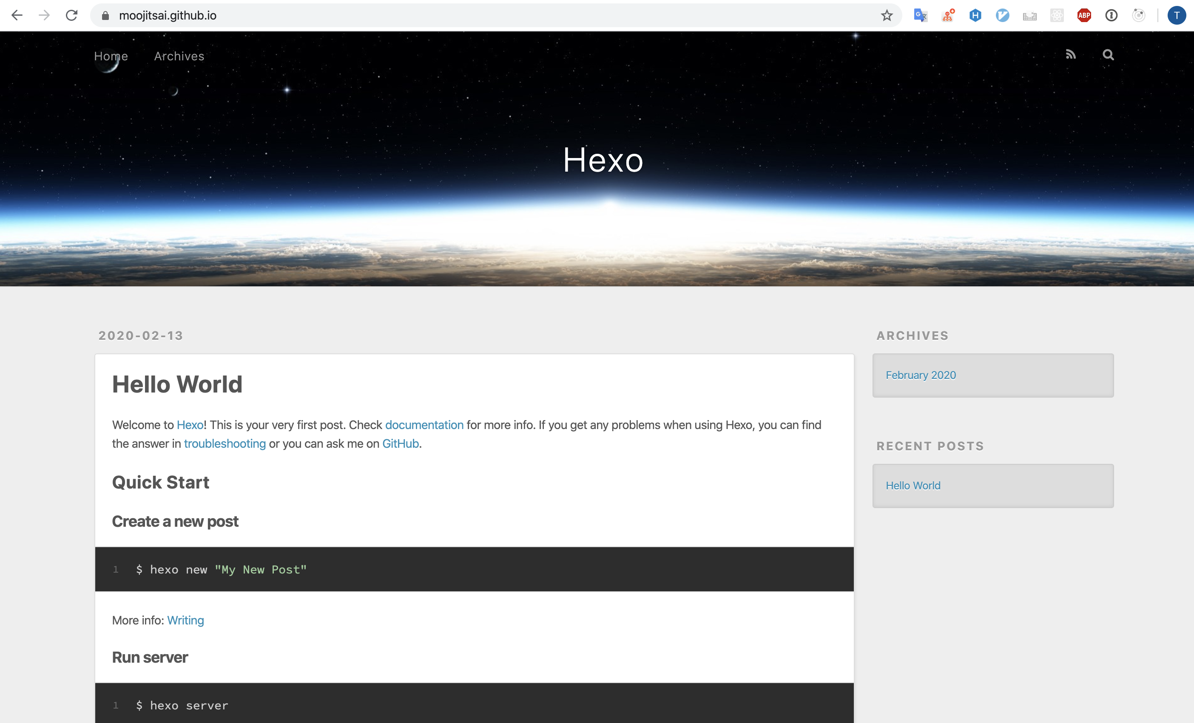Open the blue hexagon H extension
Image resolution: width=1194 pixels, height=723 pixels.
click(x=975, y=15)
